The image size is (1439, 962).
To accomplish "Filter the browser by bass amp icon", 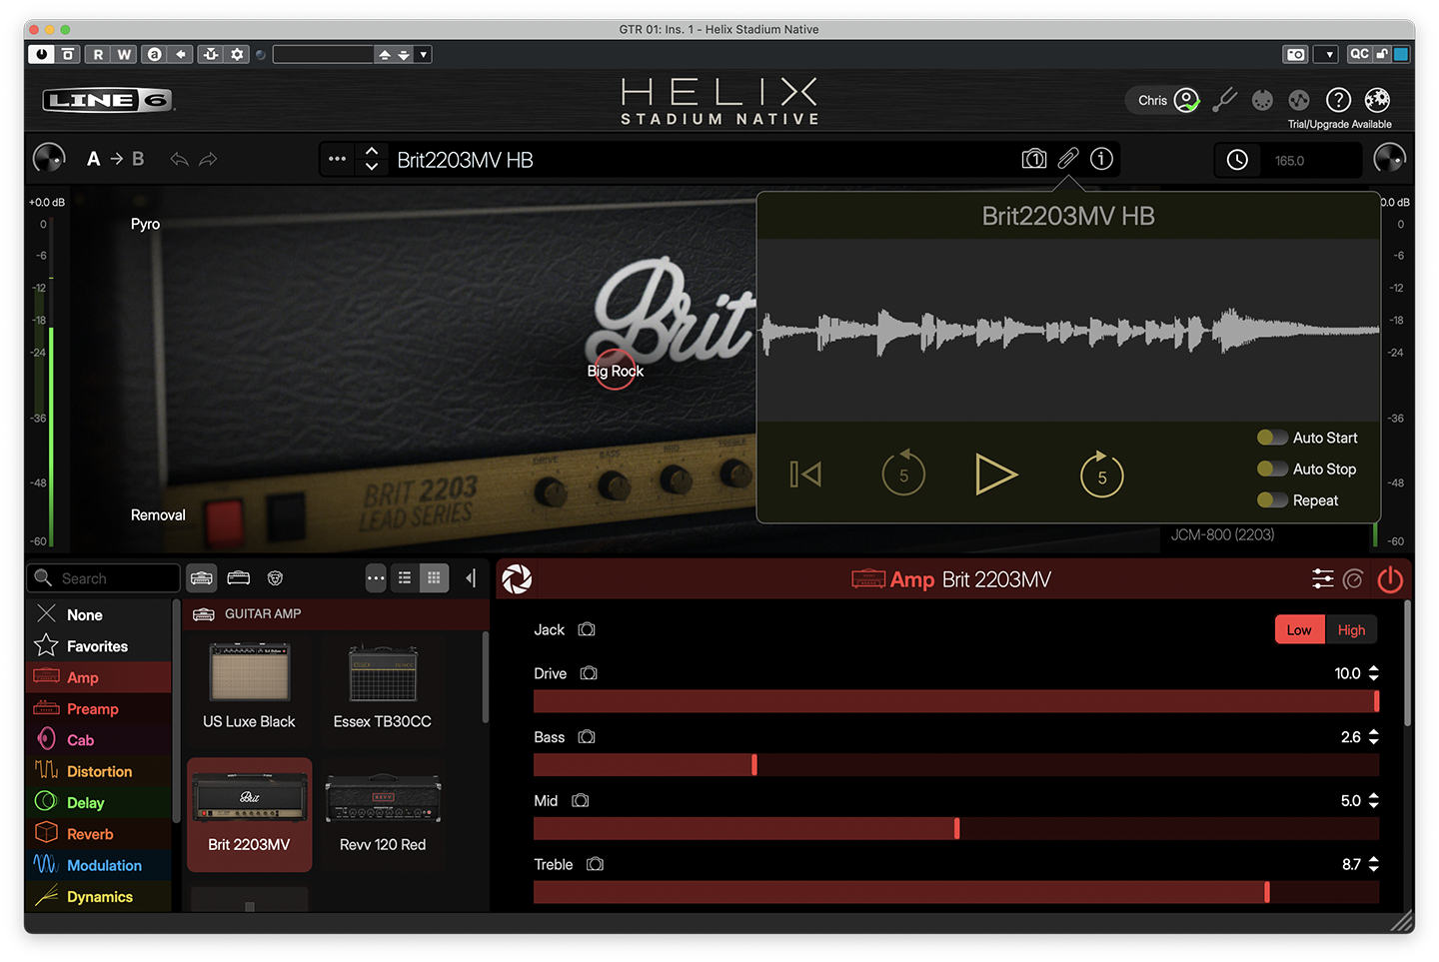I will tap(238, 577).
